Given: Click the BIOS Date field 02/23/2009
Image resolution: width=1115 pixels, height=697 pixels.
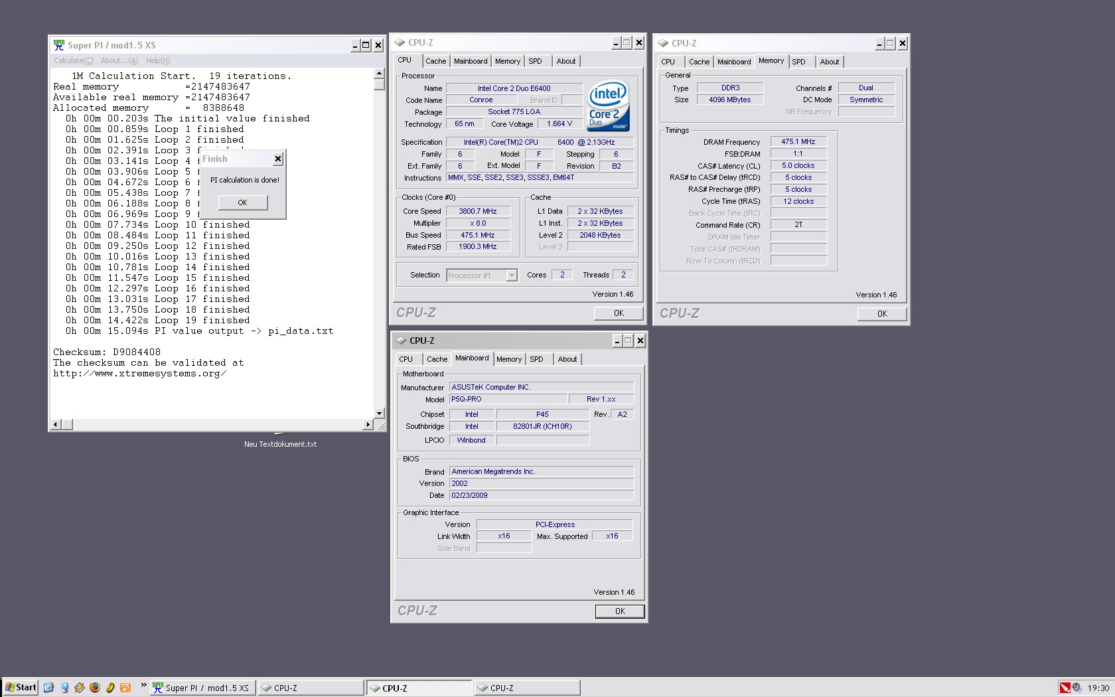Looking at the screenshot, I should click(542, 496).
